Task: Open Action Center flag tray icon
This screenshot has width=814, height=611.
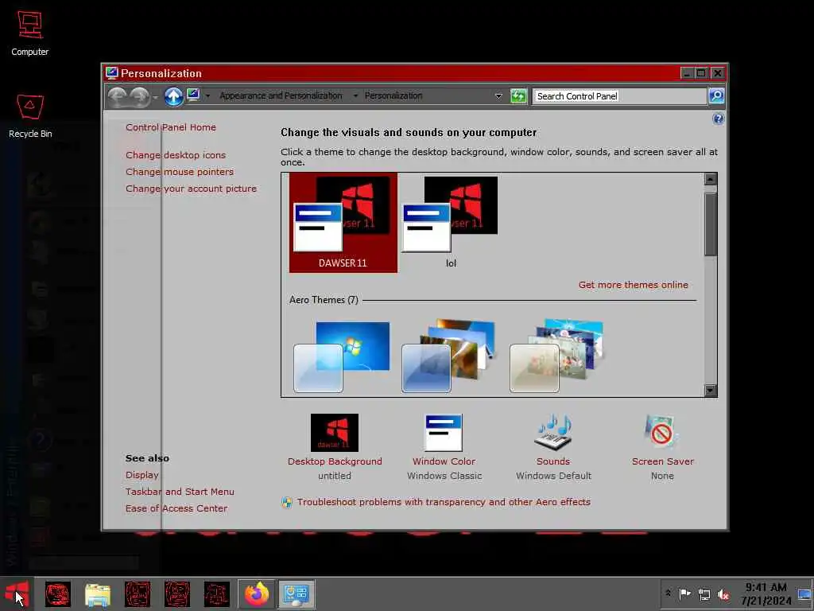Action: (684, 593)
